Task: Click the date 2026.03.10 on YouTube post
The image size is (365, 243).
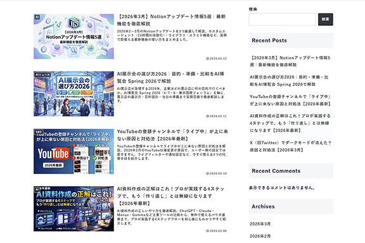Action: pyautogui.click(x=217, y=173)
